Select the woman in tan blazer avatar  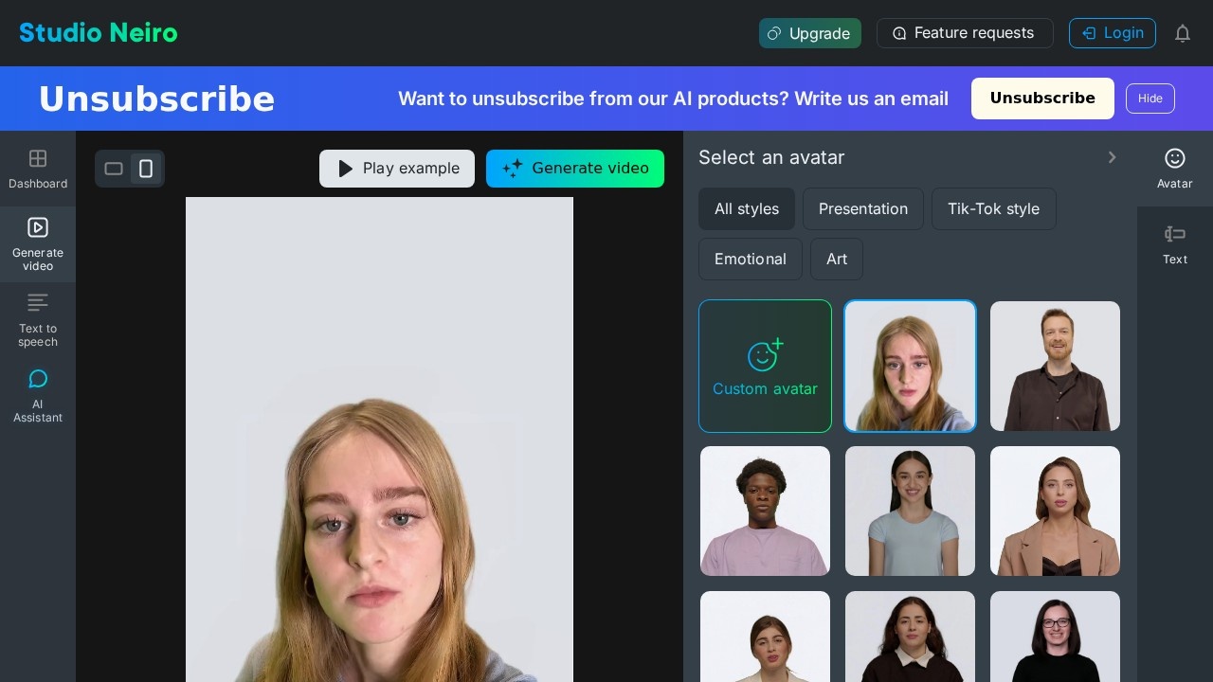pyautogui.click(x=1055, y=511)
